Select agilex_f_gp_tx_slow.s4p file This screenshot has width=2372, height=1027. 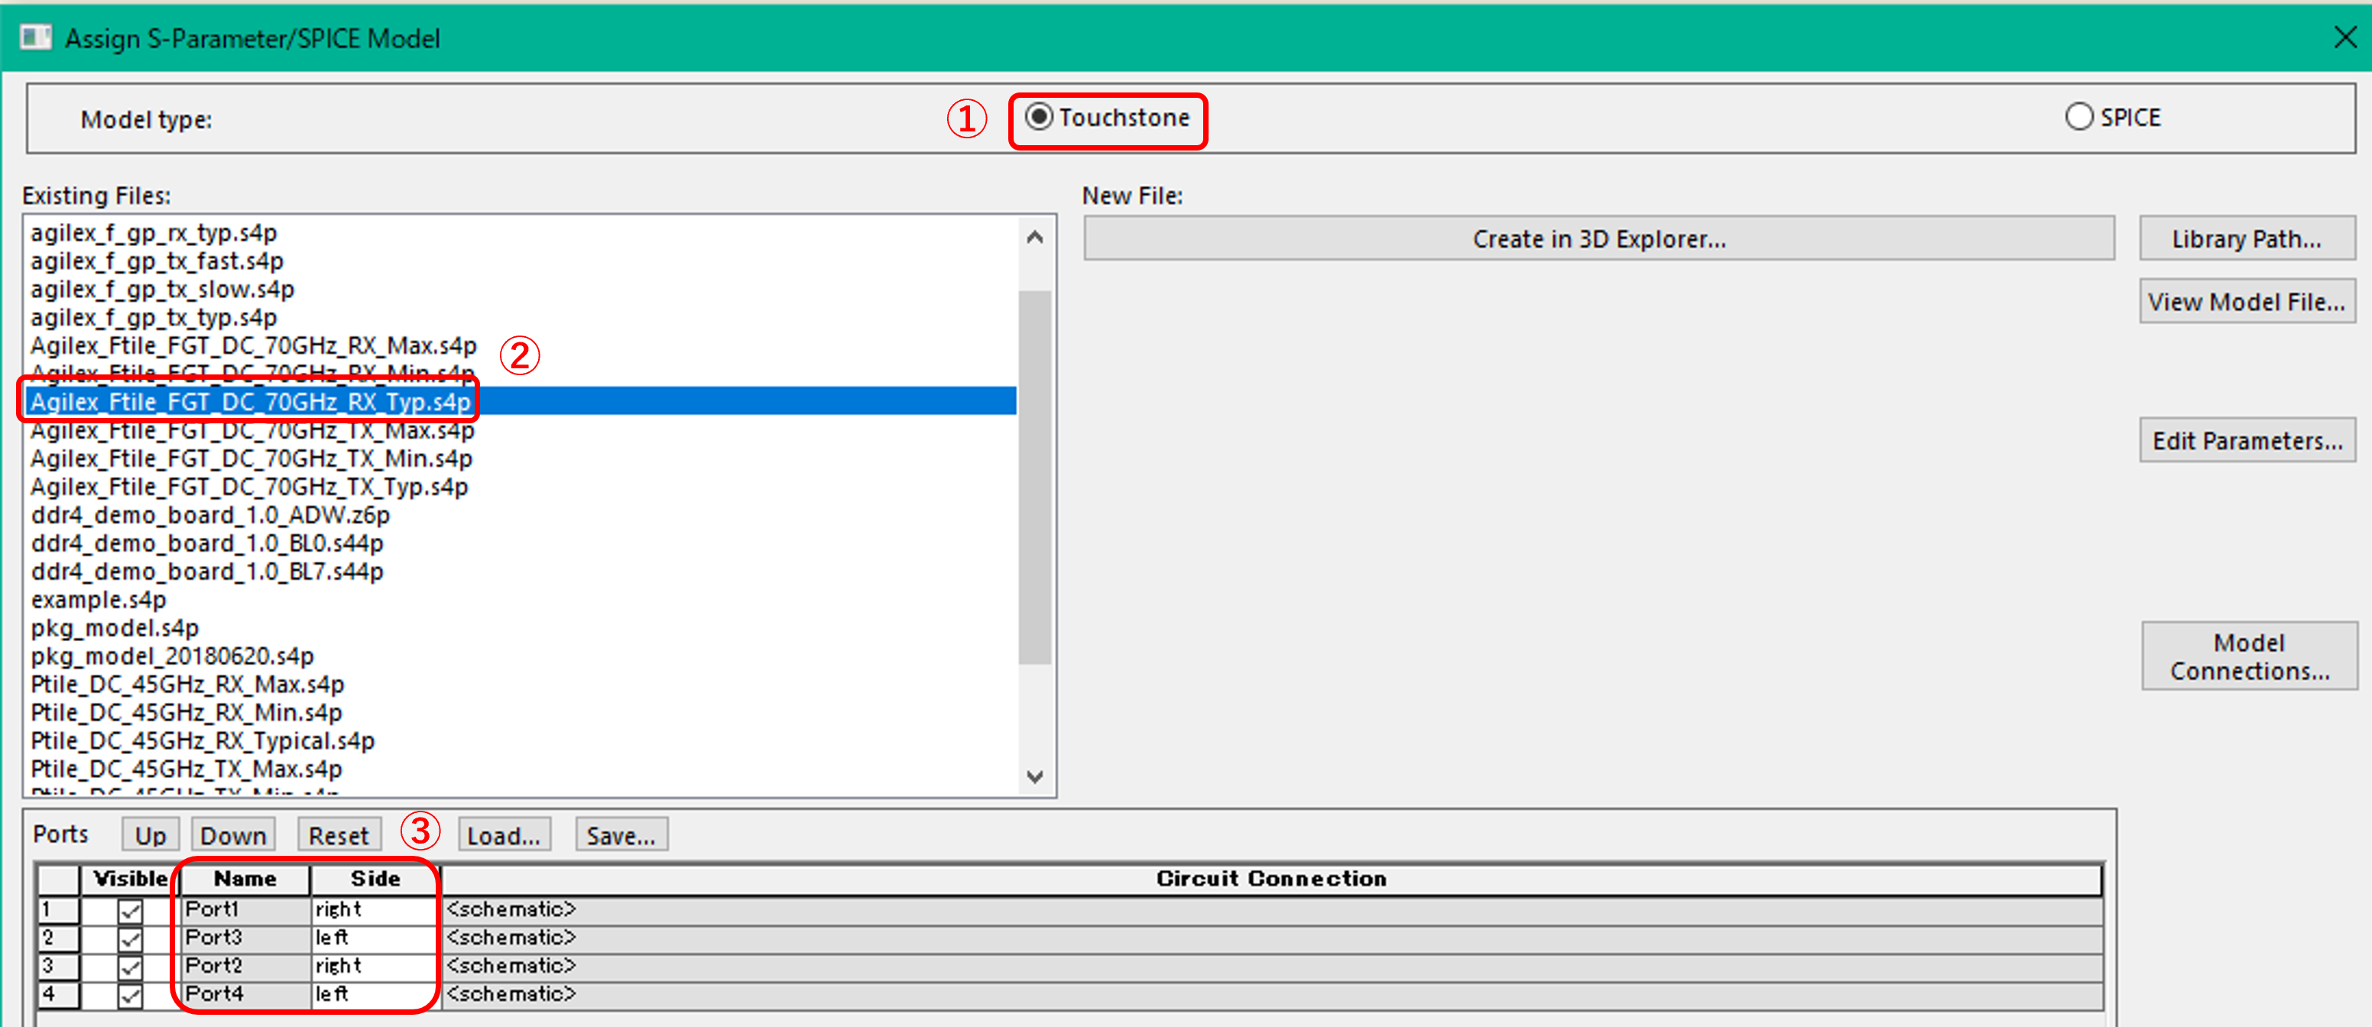click(x=162, y=289)
